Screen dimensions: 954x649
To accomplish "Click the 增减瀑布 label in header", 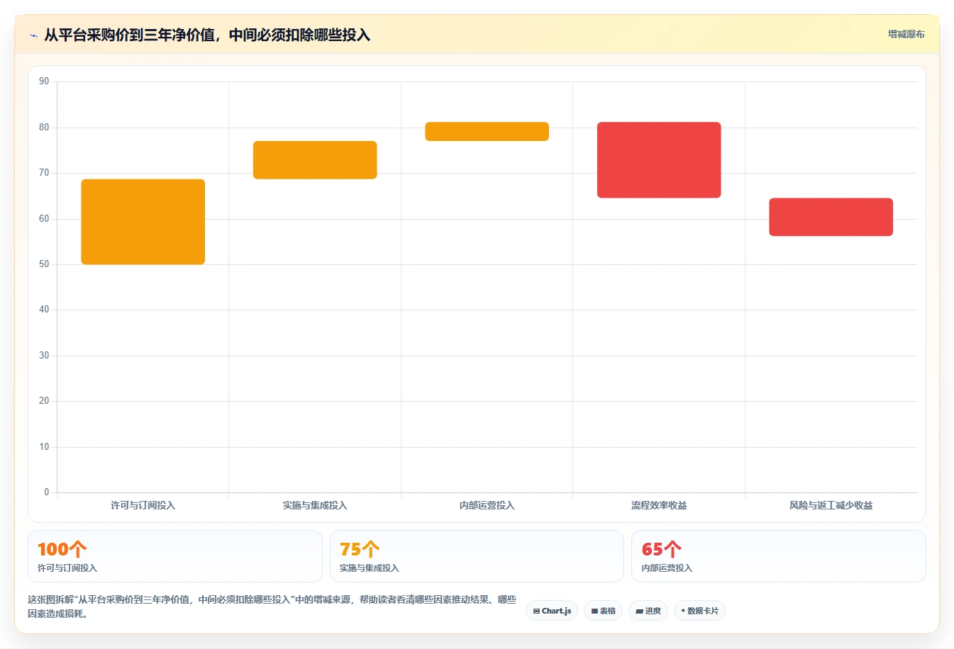I will (x=906, y=34).
